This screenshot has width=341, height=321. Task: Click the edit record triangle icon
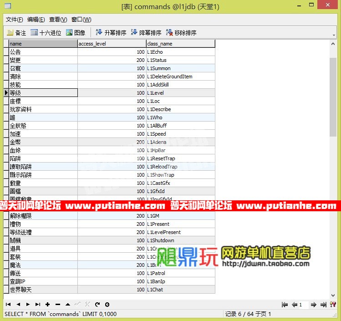(x=68, y=305)
